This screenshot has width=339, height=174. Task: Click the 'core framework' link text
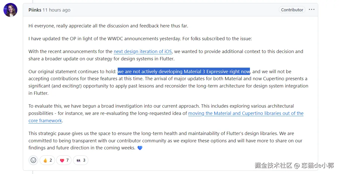(45, 121)
